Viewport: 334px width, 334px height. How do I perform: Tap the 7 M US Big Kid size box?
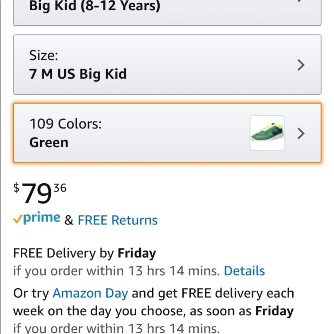point(167,64)
